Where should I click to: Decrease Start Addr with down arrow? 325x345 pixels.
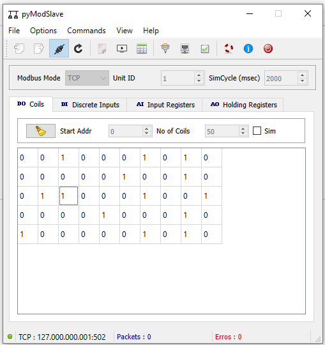pyautogui.click(x=147, y=134)
